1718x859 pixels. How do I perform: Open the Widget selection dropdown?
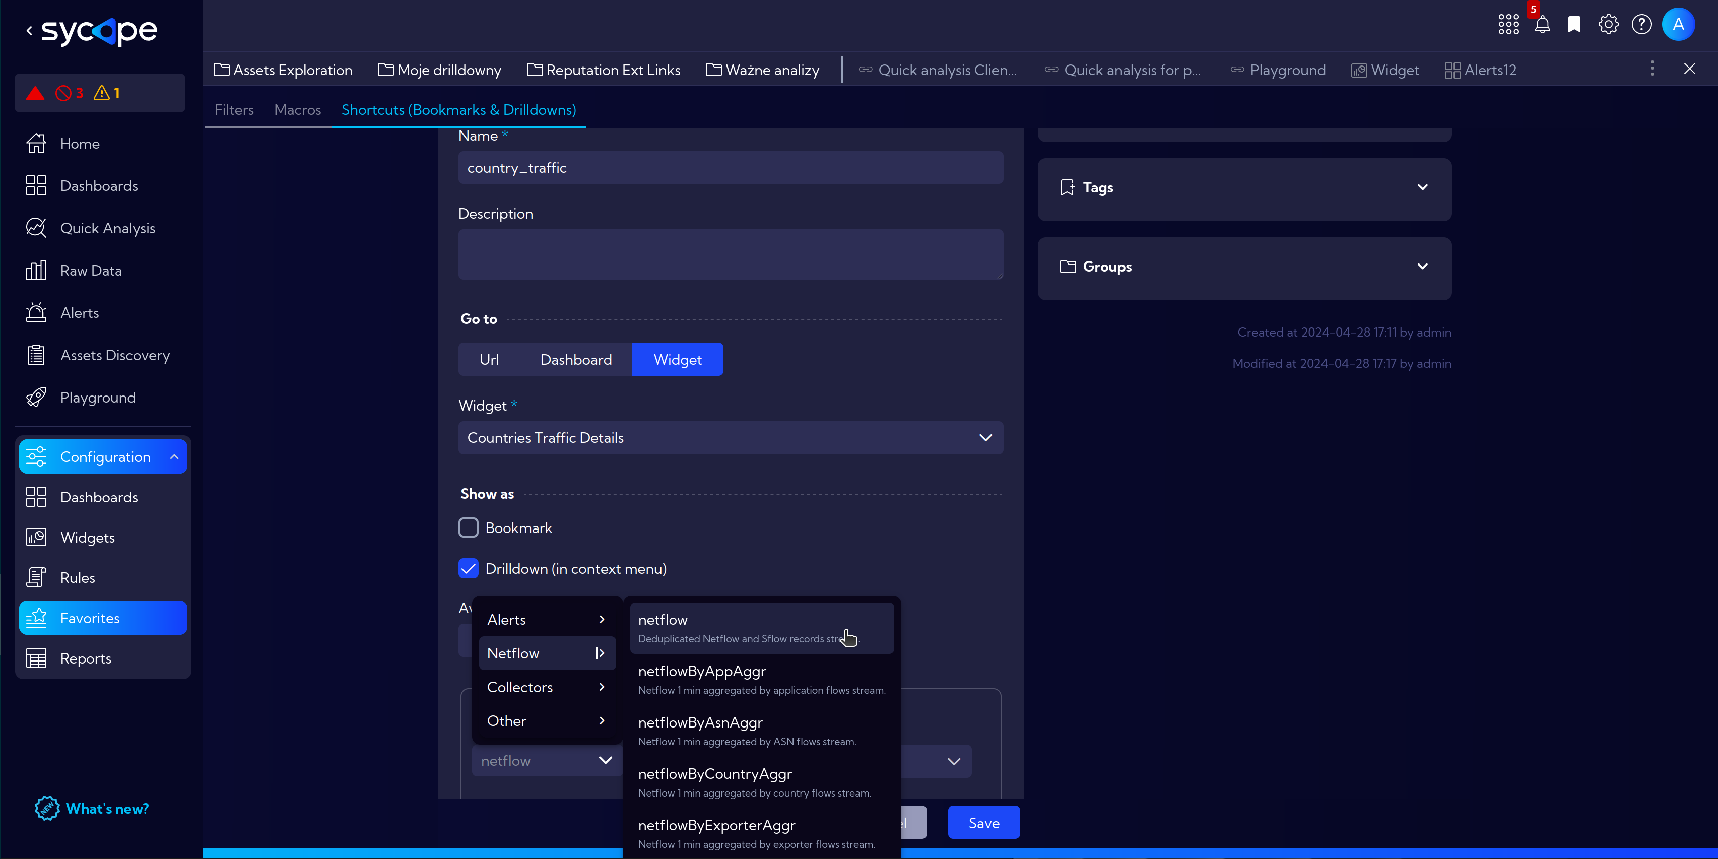point(731,437)
